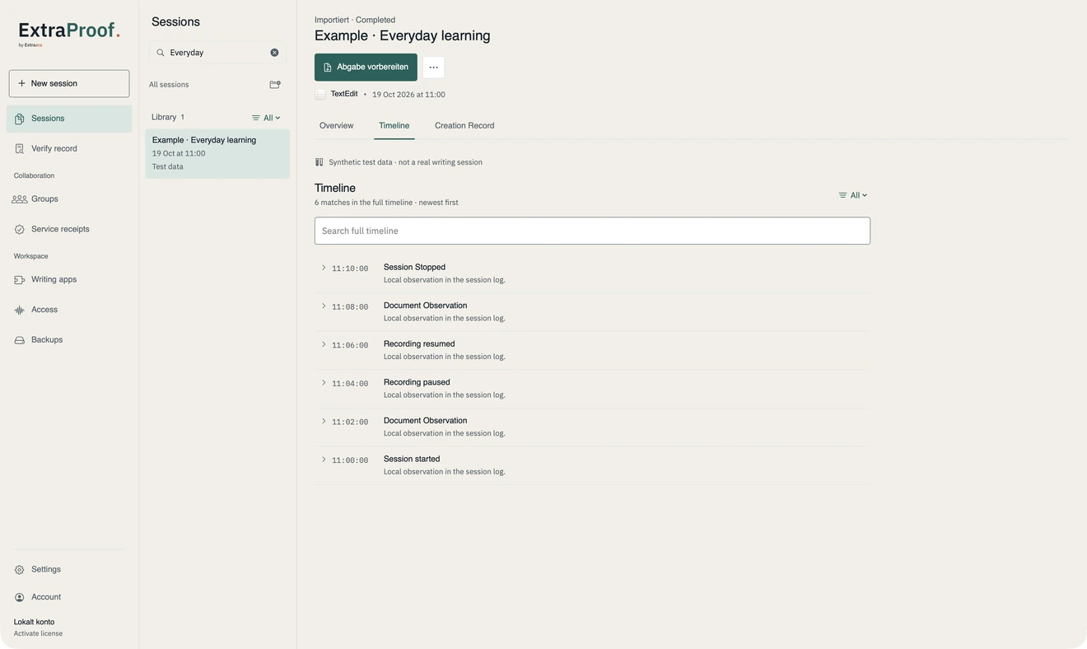
Task: Click the Writing apps icon
Action: (19, 280)
